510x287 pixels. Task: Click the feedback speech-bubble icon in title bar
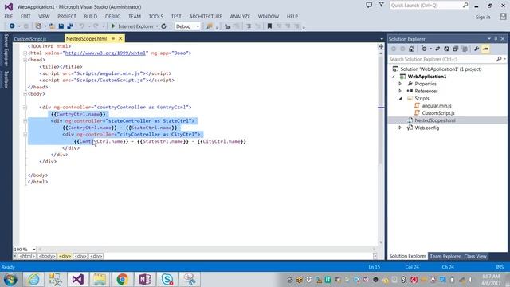coord(369,6)
